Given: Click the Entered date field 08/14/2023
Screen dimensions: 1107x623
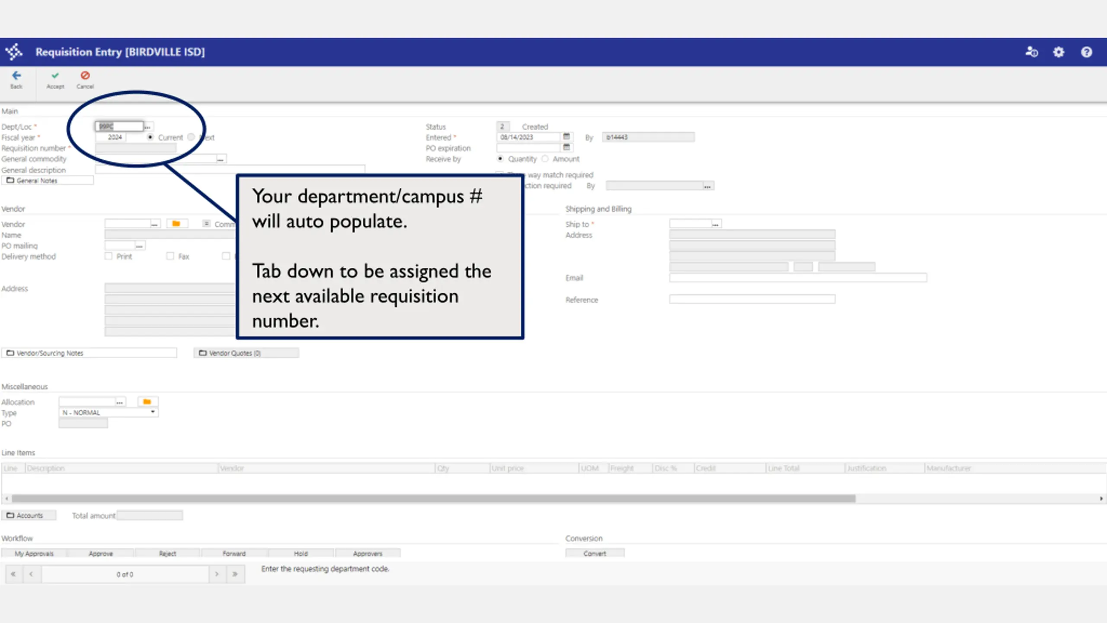Looking at the screenshot, I should coord(529,137).
